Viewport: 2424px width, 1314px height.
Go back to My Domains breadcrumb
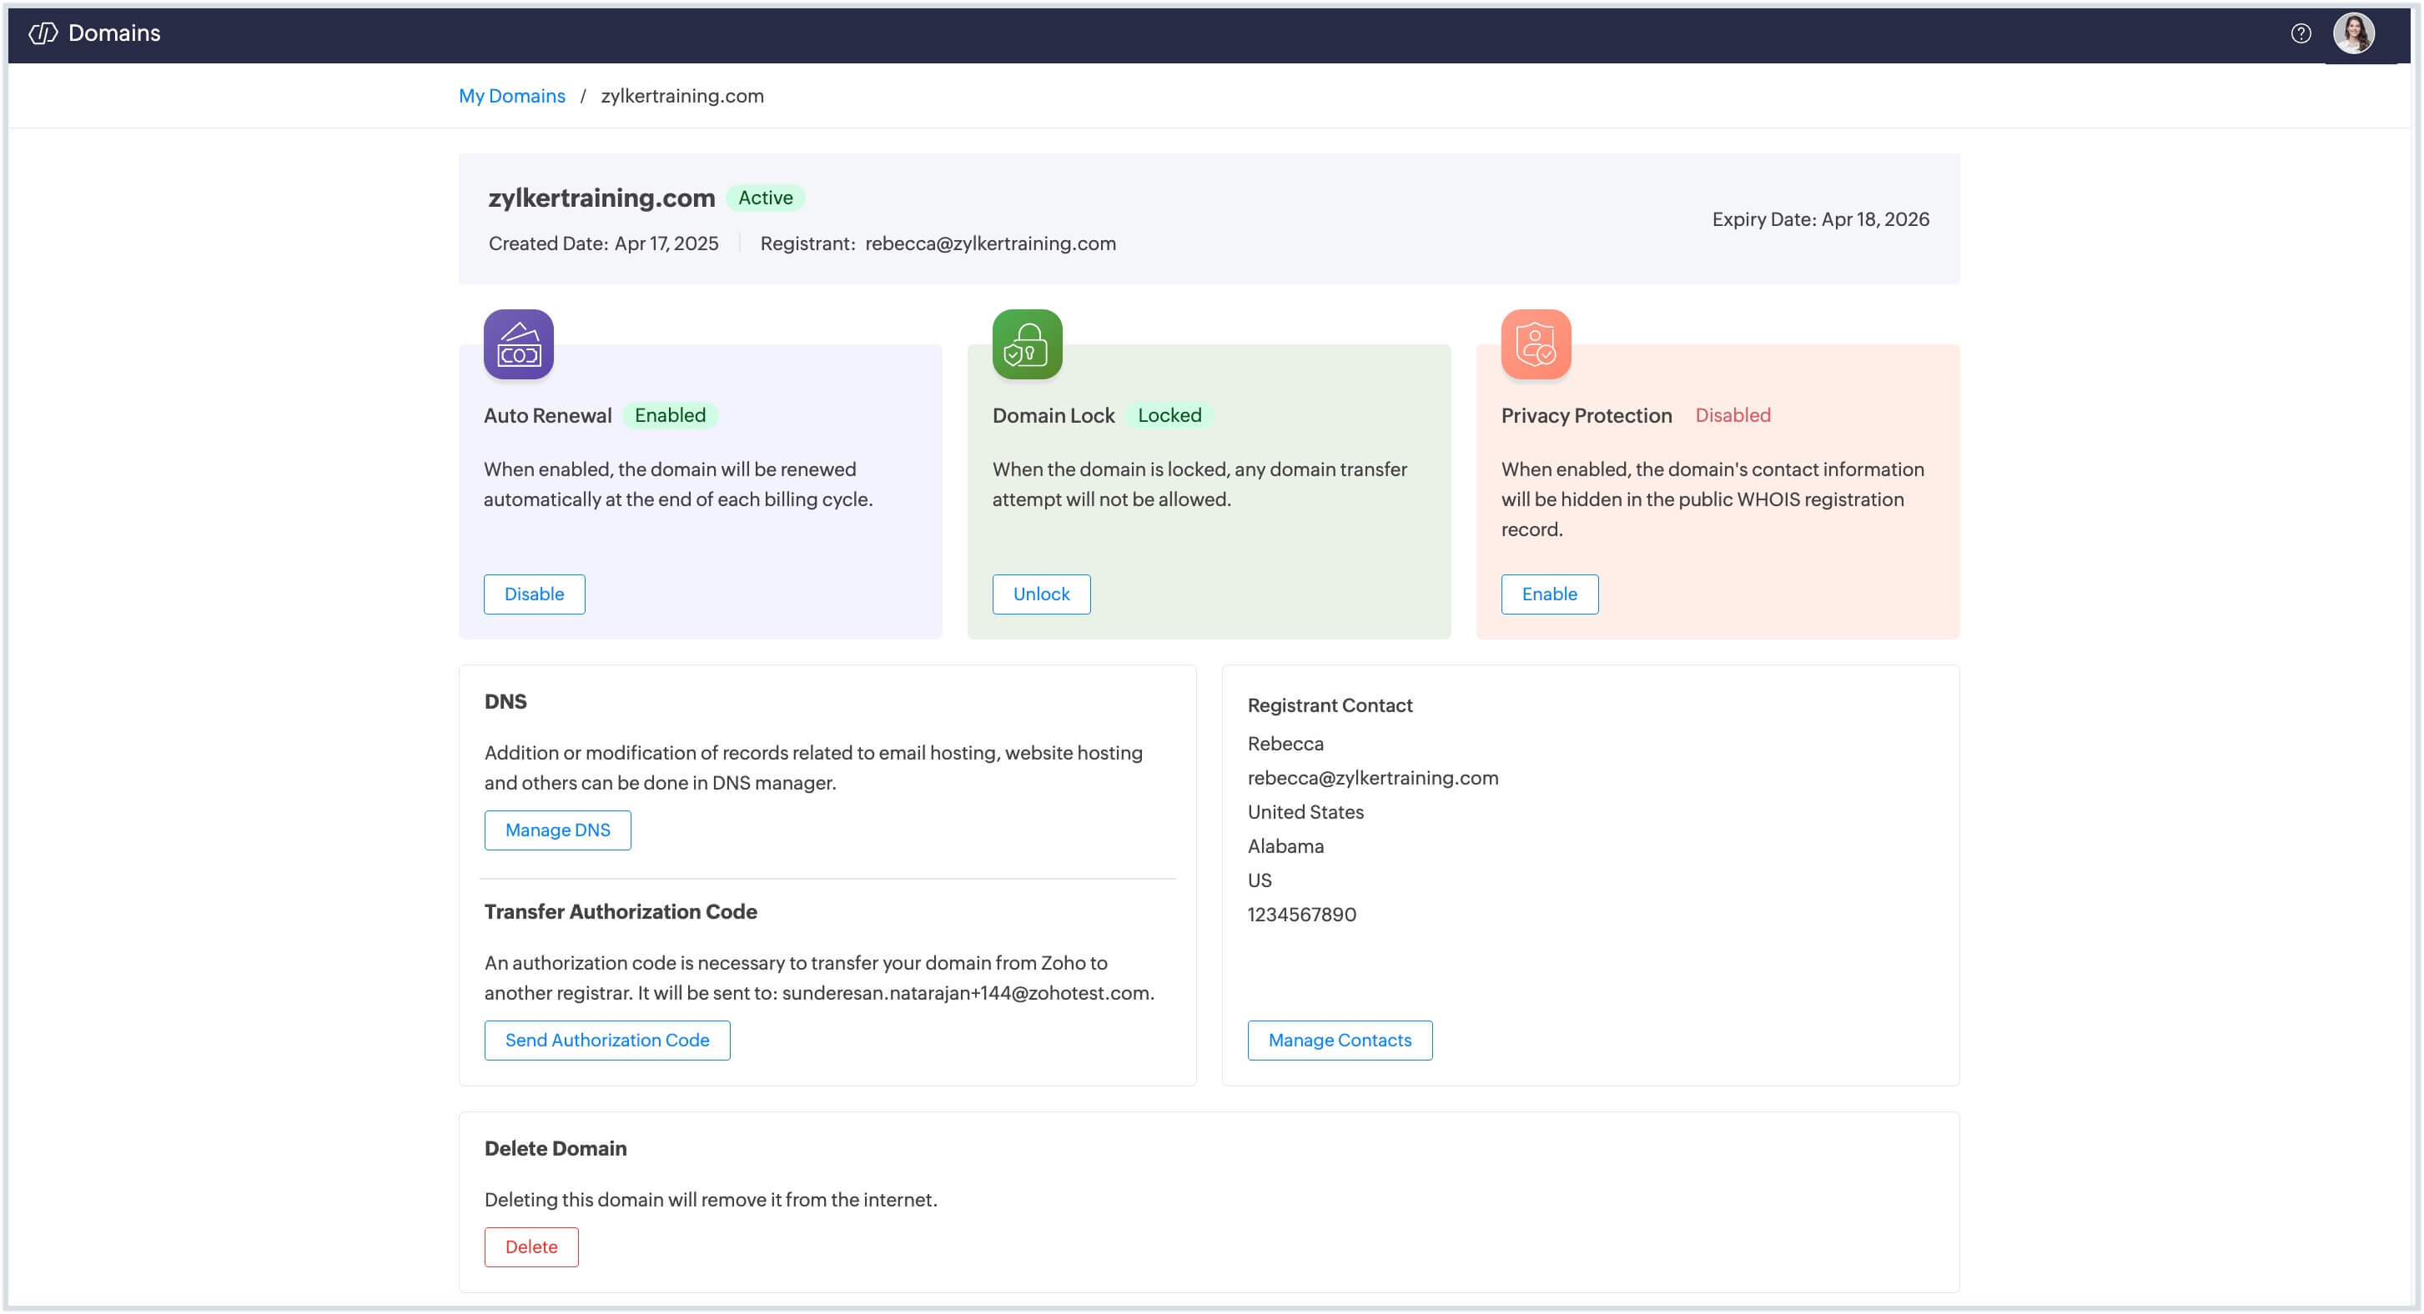click(512, 96)
